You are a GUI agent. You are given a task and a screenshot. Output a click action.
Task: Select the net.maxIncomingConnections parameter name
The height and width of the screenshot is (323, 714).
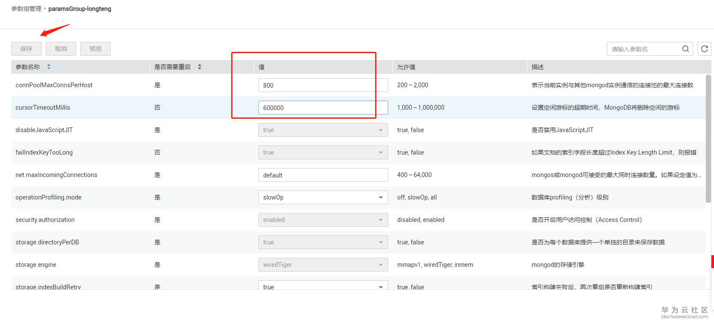click(56, 175)
